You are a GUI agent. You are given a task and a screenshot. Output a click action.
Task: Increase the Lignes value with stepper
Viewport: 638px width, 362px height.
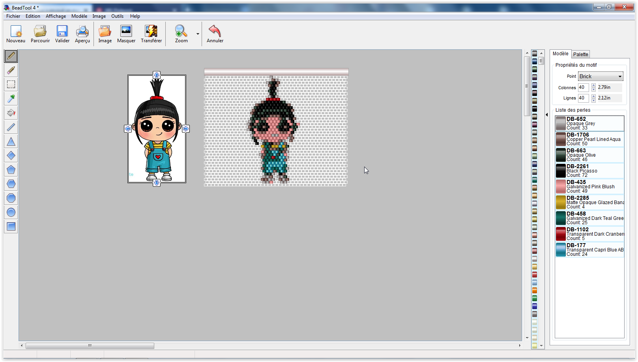[593, 96]
